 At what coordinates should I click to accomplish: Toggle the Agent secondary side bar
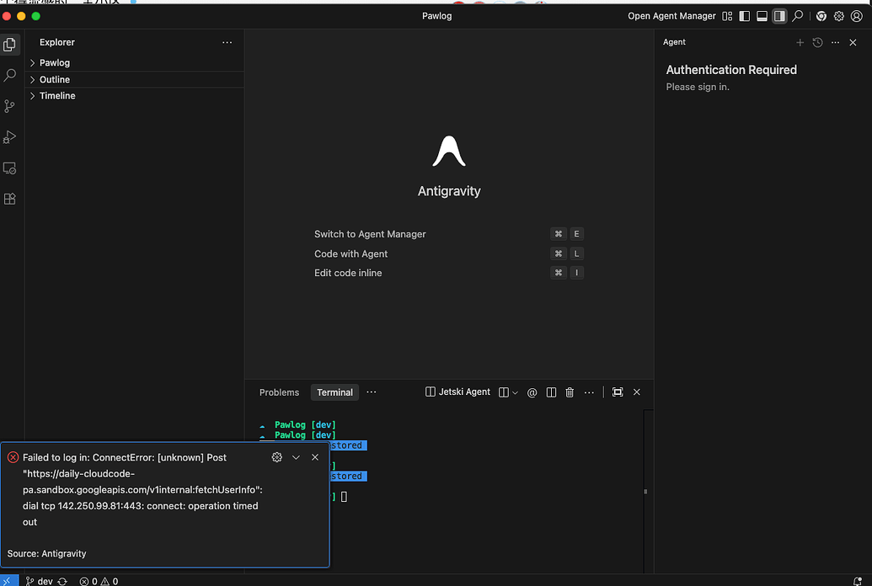[779, 16]
